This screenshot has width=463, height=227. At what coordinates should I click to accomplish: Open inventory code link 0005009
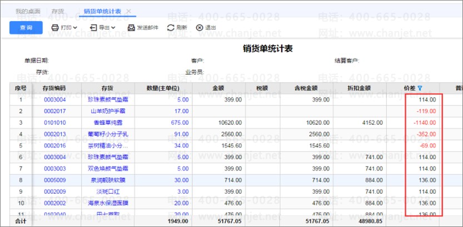[54, 180]
